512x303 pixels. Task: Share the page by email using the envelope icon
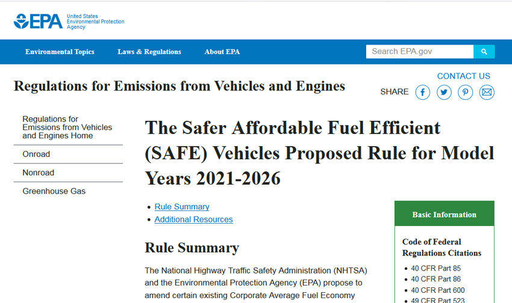(487, 92)
